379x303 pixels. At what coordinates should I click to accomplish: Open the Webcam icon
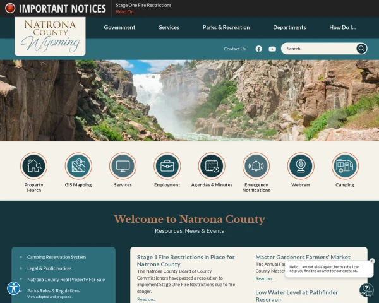coord(301,166)
